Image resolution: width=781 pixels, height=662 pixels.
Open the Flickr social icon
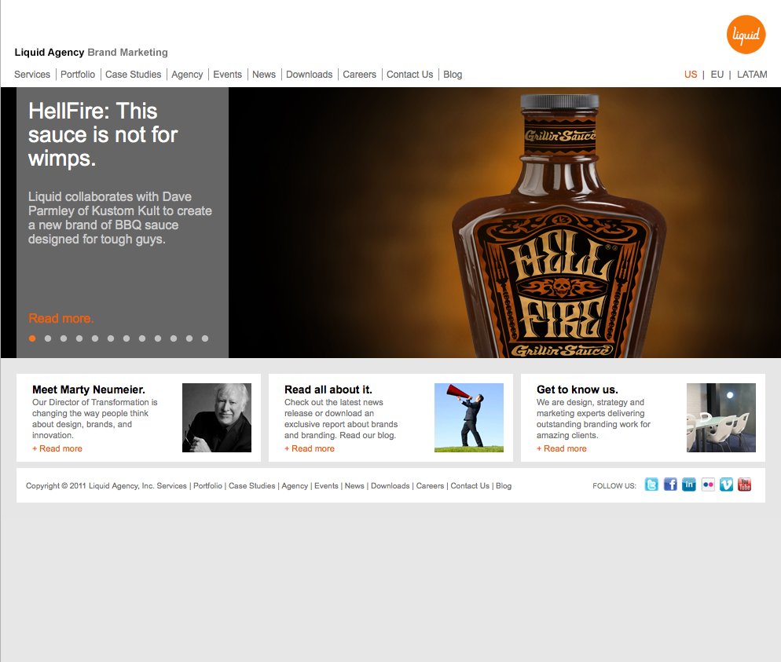708,485
